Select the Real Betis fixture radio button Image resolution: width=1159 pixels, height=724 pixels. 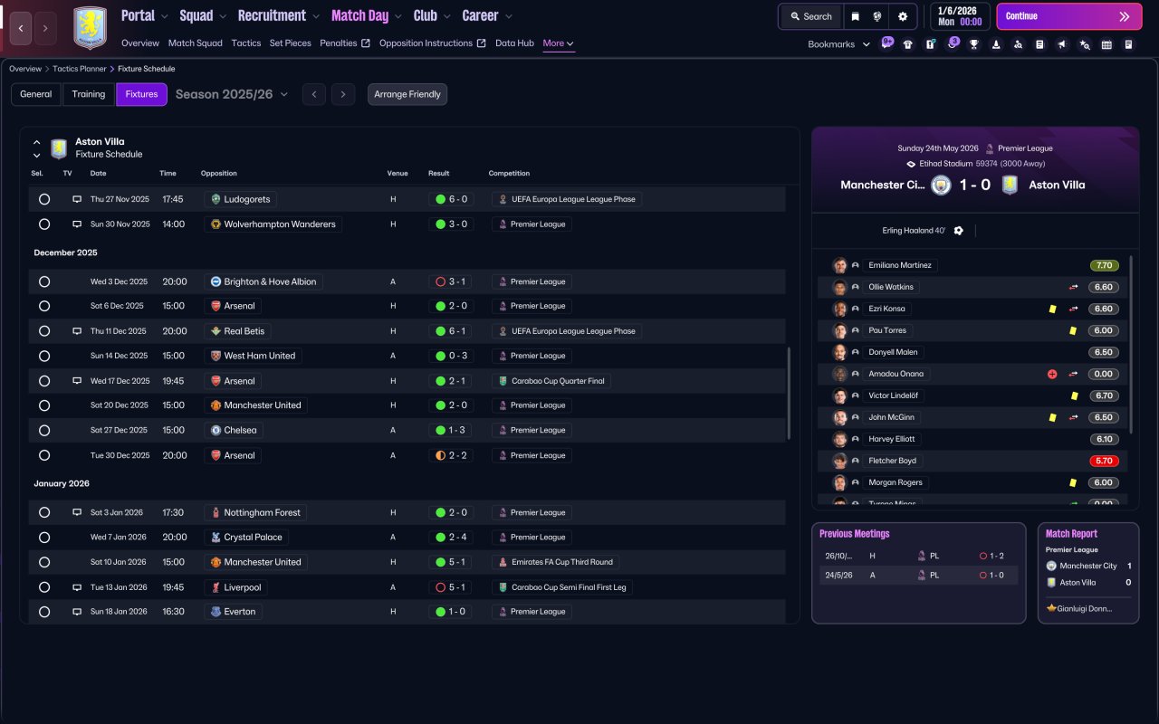44,331
